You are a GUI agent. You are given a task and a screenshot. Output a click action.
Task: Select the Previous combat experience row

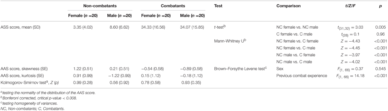coord(301,75)
